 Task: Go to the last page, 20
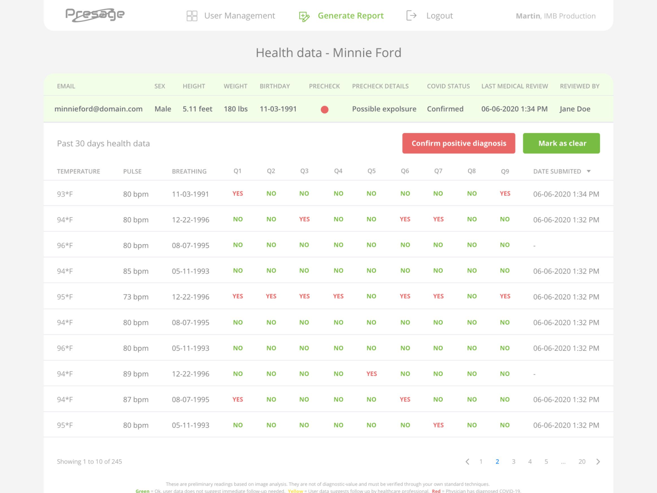tap(582, 461)
